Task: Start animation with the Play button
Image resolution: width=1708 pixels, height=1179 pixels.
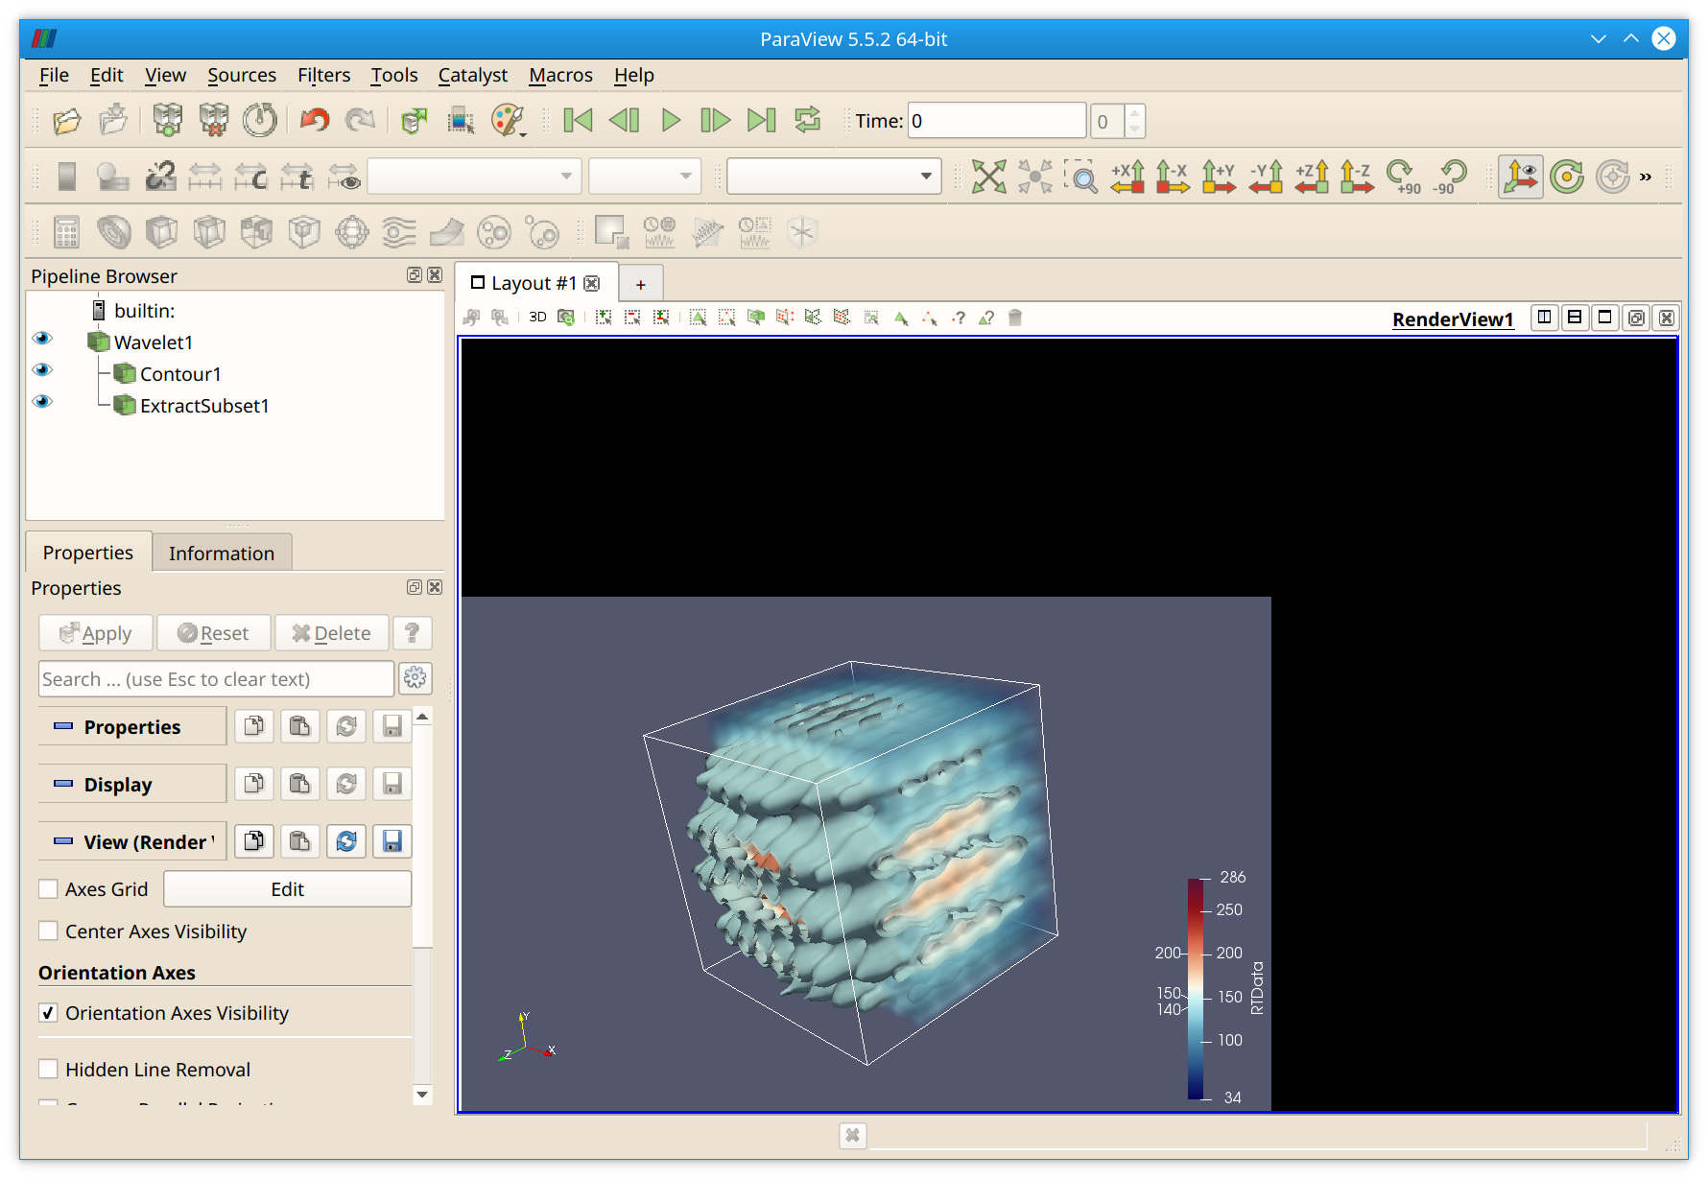Action: pyautogui.click(x=671, y=121)
